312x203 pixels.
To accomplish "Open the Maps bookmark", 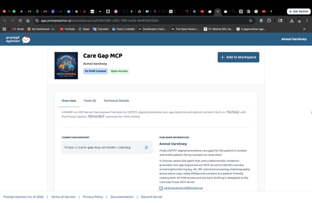I will coord(84,29).
